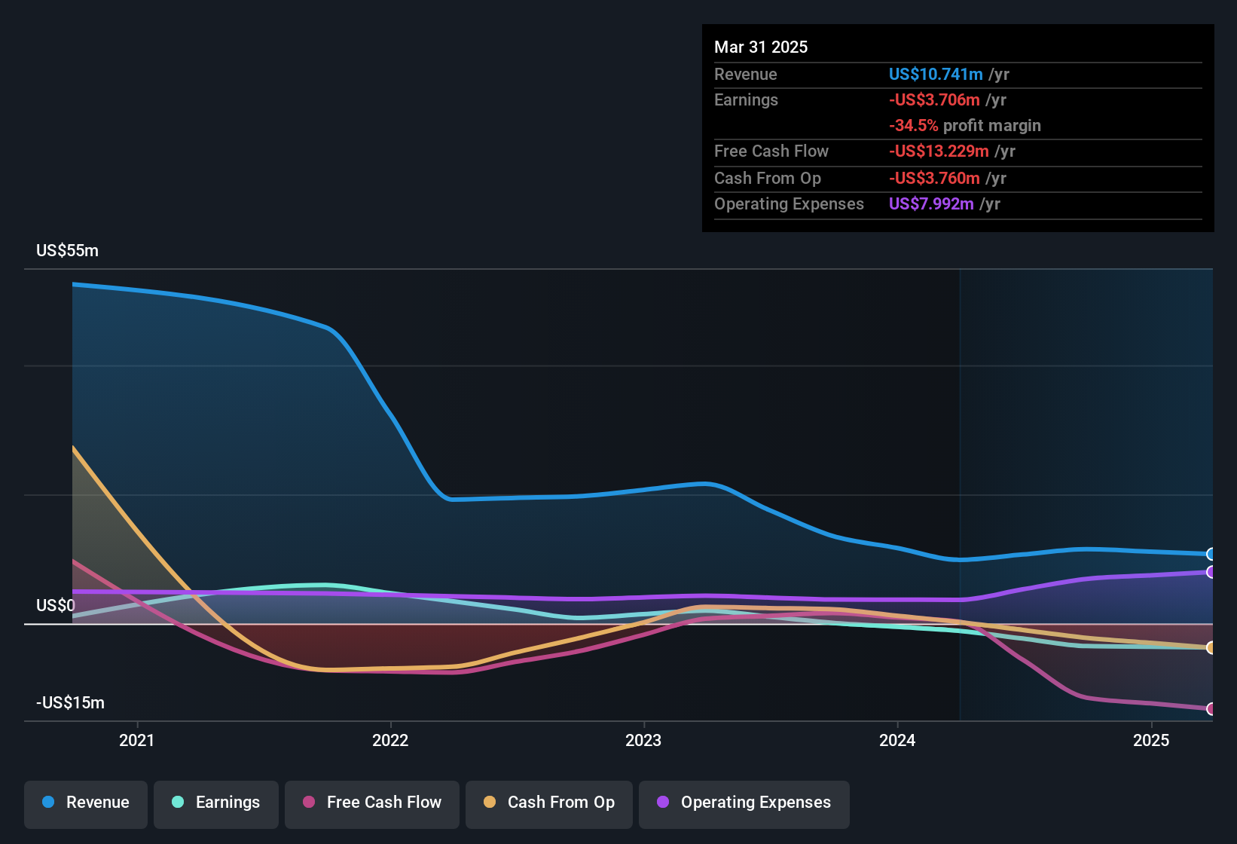Click the pink Free Cash Flow endpoint marker
The height and width of the screenshot is (844, 1237).
pos(1211,708)
